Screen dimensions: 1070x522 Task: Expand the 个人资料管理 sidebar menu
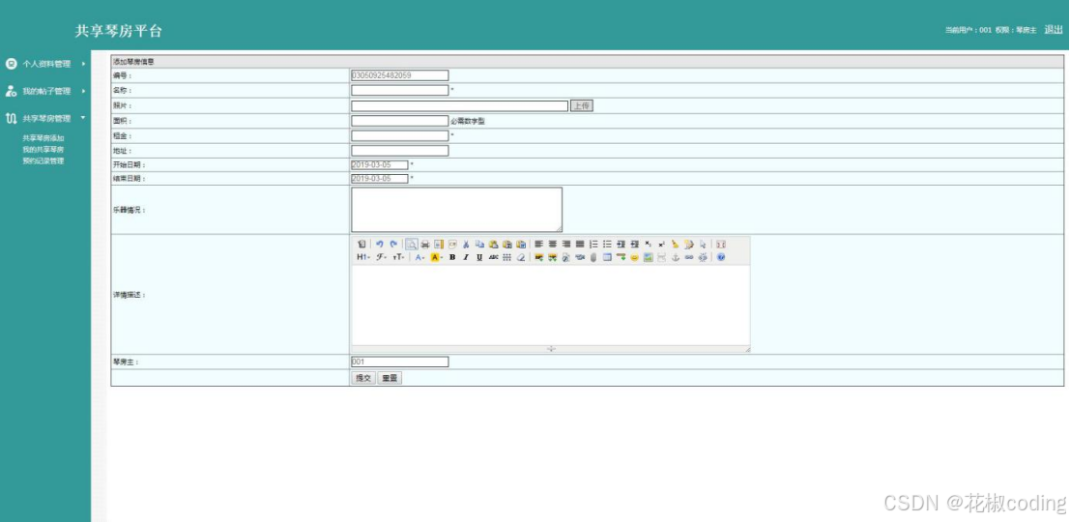[x=45, y=64]
